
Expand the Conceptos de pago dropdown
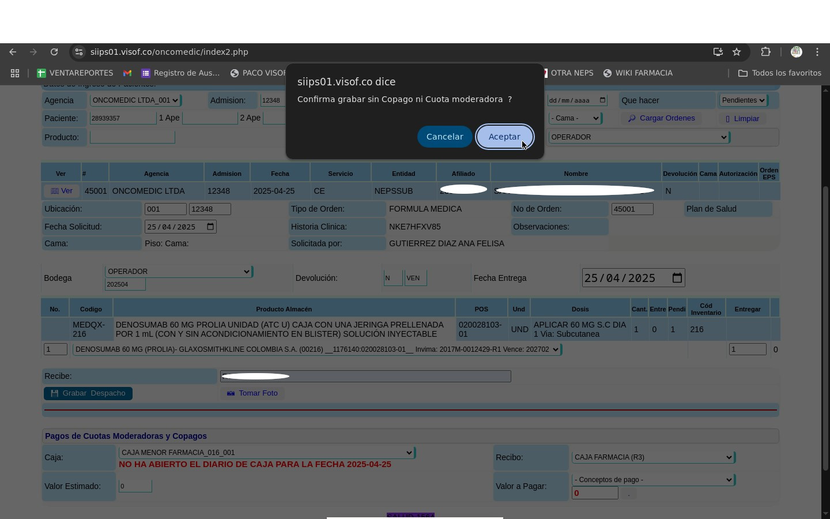click(652, 480)
